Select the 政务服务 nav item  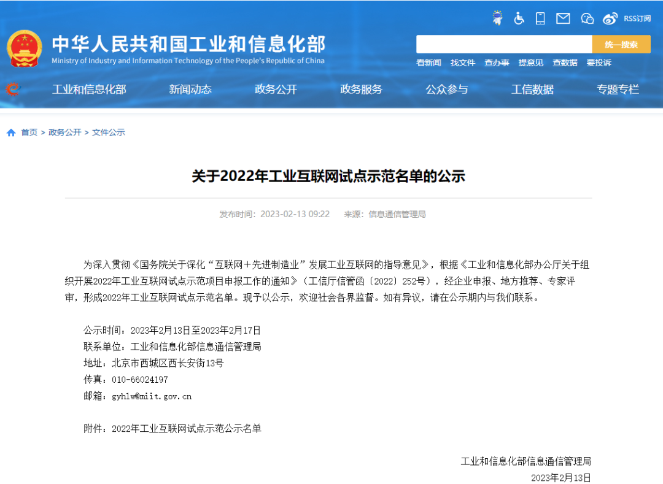361,90
